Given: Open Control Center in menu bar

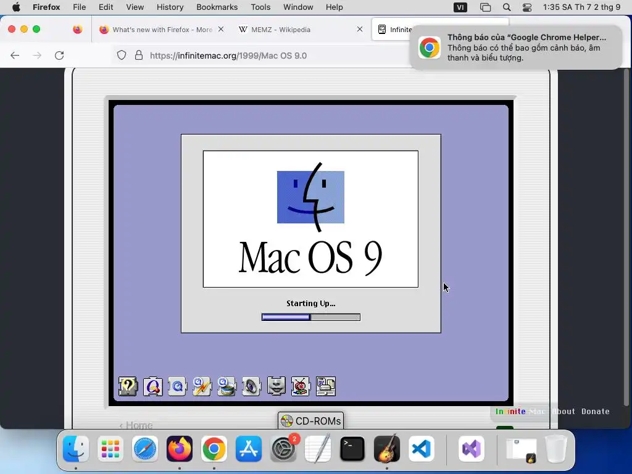Looking at the screenshot, I should click(x=527, y=7).
